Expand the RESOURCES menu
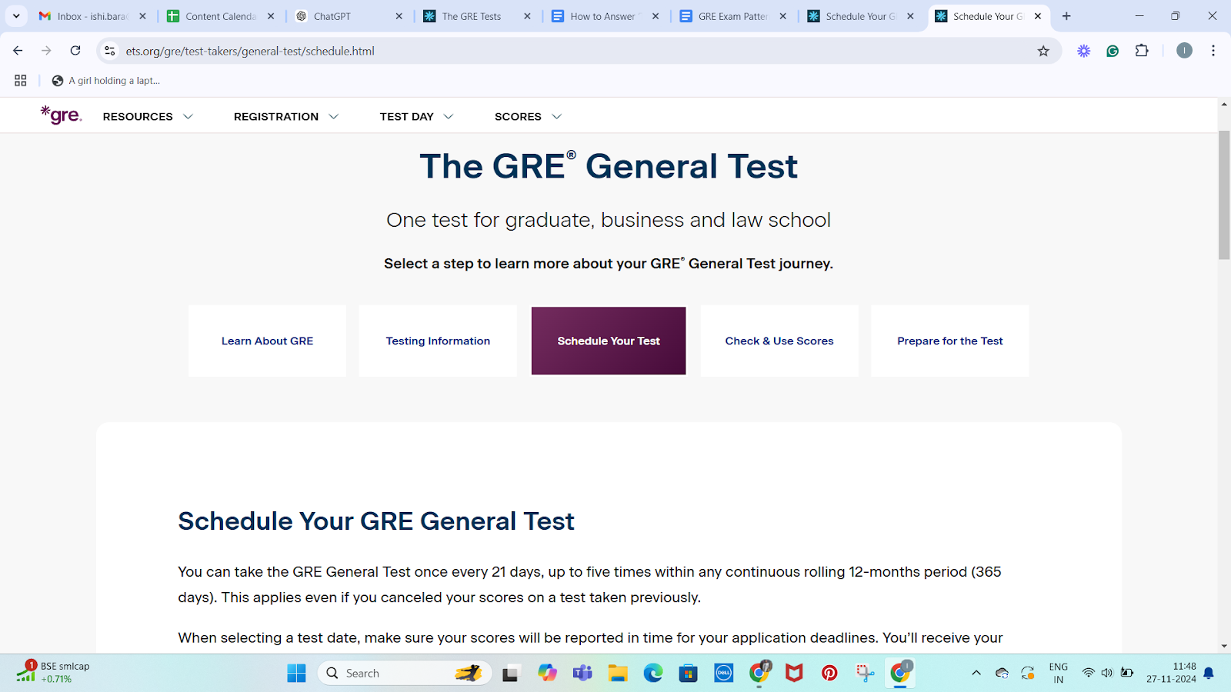The width and height of the screenshot is (1231, 692). tap(148, 117)
